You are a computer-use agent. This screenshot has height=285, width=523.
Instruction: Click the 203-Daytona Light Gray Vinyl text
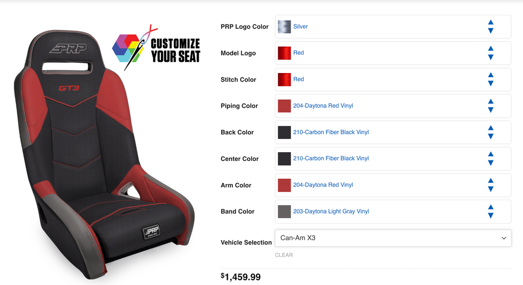(x=331, y=211)
